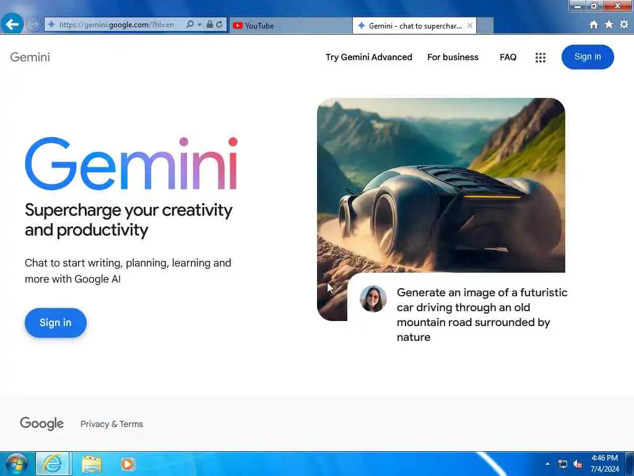Click the Gemini header logo text
This screenshot has width=634, height=476.
30,57
